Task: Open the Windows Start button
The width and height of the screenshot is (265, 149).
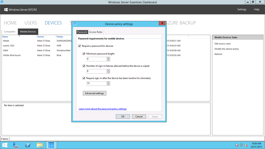Action: [x=5, y=145]
